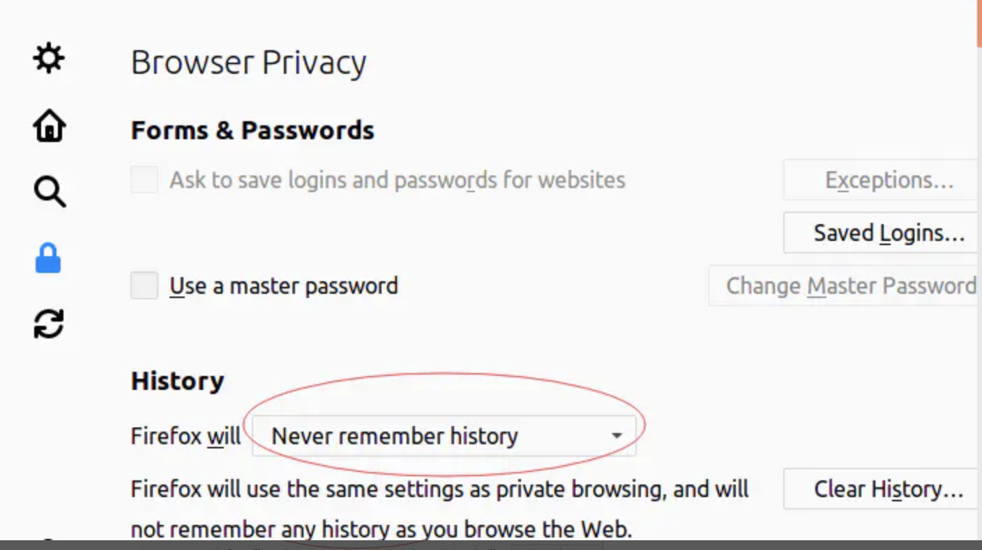
Task: Open the Search settings magnifier icon
Action: [x=49, y=191]
